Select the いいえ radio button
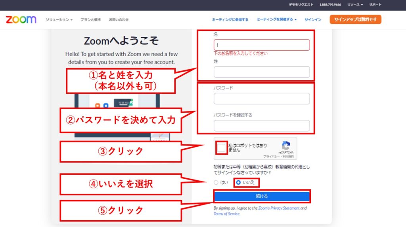This screenshot has width=406, height=227. tap(238, 183)
